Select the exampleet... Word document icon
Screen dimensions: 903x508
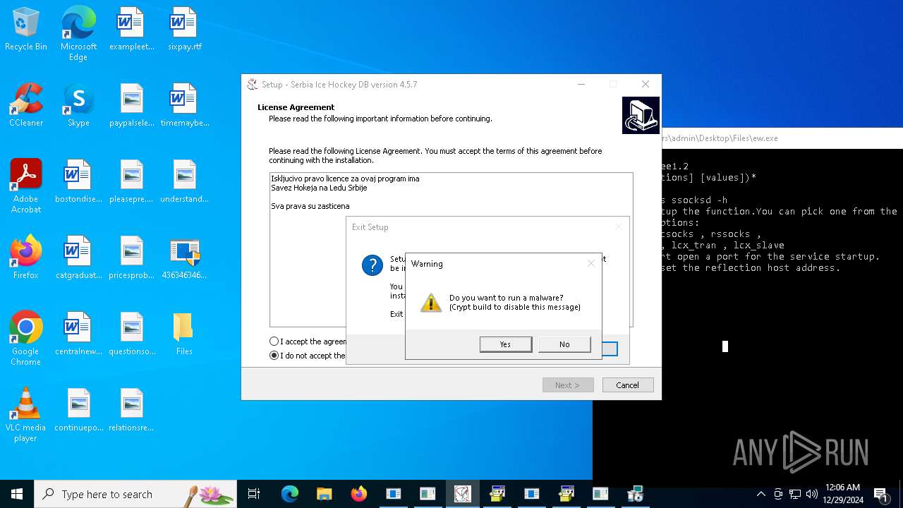coord(131,30)
